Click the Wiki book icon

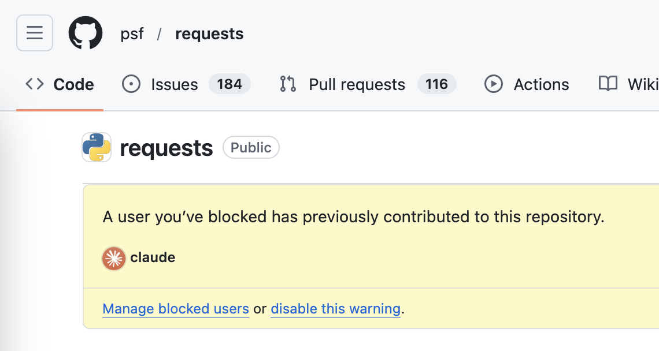(608, 84)
